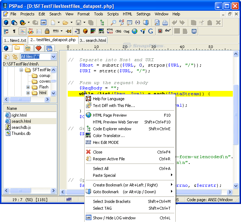The width and height of the screenshot is (241, 224).
Task: Toggle line numbers toolbar icon
Action: tap(39, 31)
